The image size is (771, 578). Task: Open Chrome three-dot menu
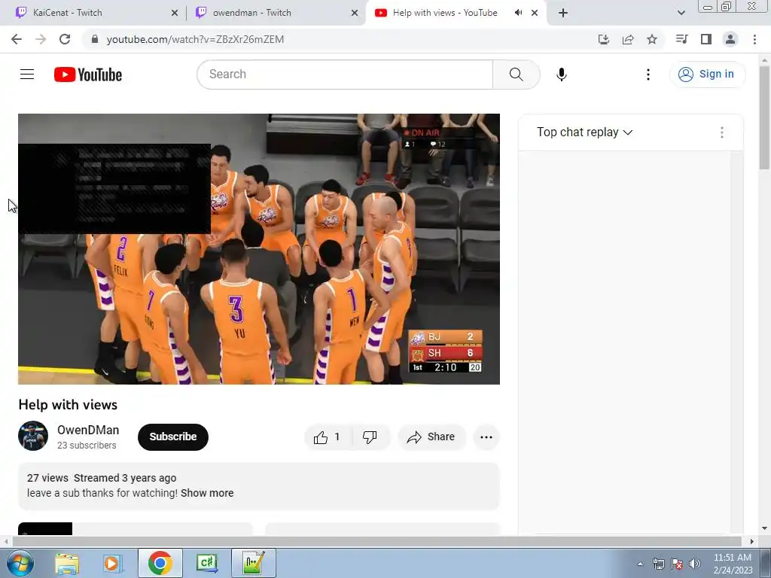click(754, 39)
